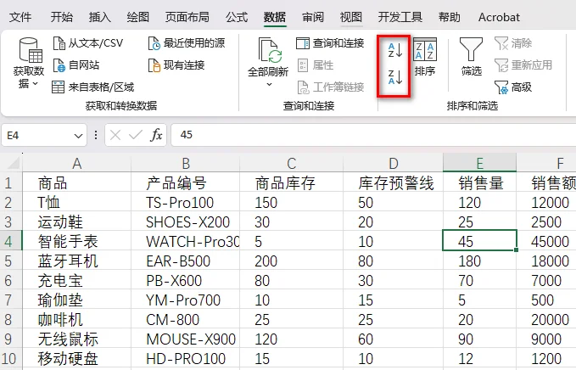
Task: Switch to the 帮助 ribbon tab
Action: tap(450, 17)
